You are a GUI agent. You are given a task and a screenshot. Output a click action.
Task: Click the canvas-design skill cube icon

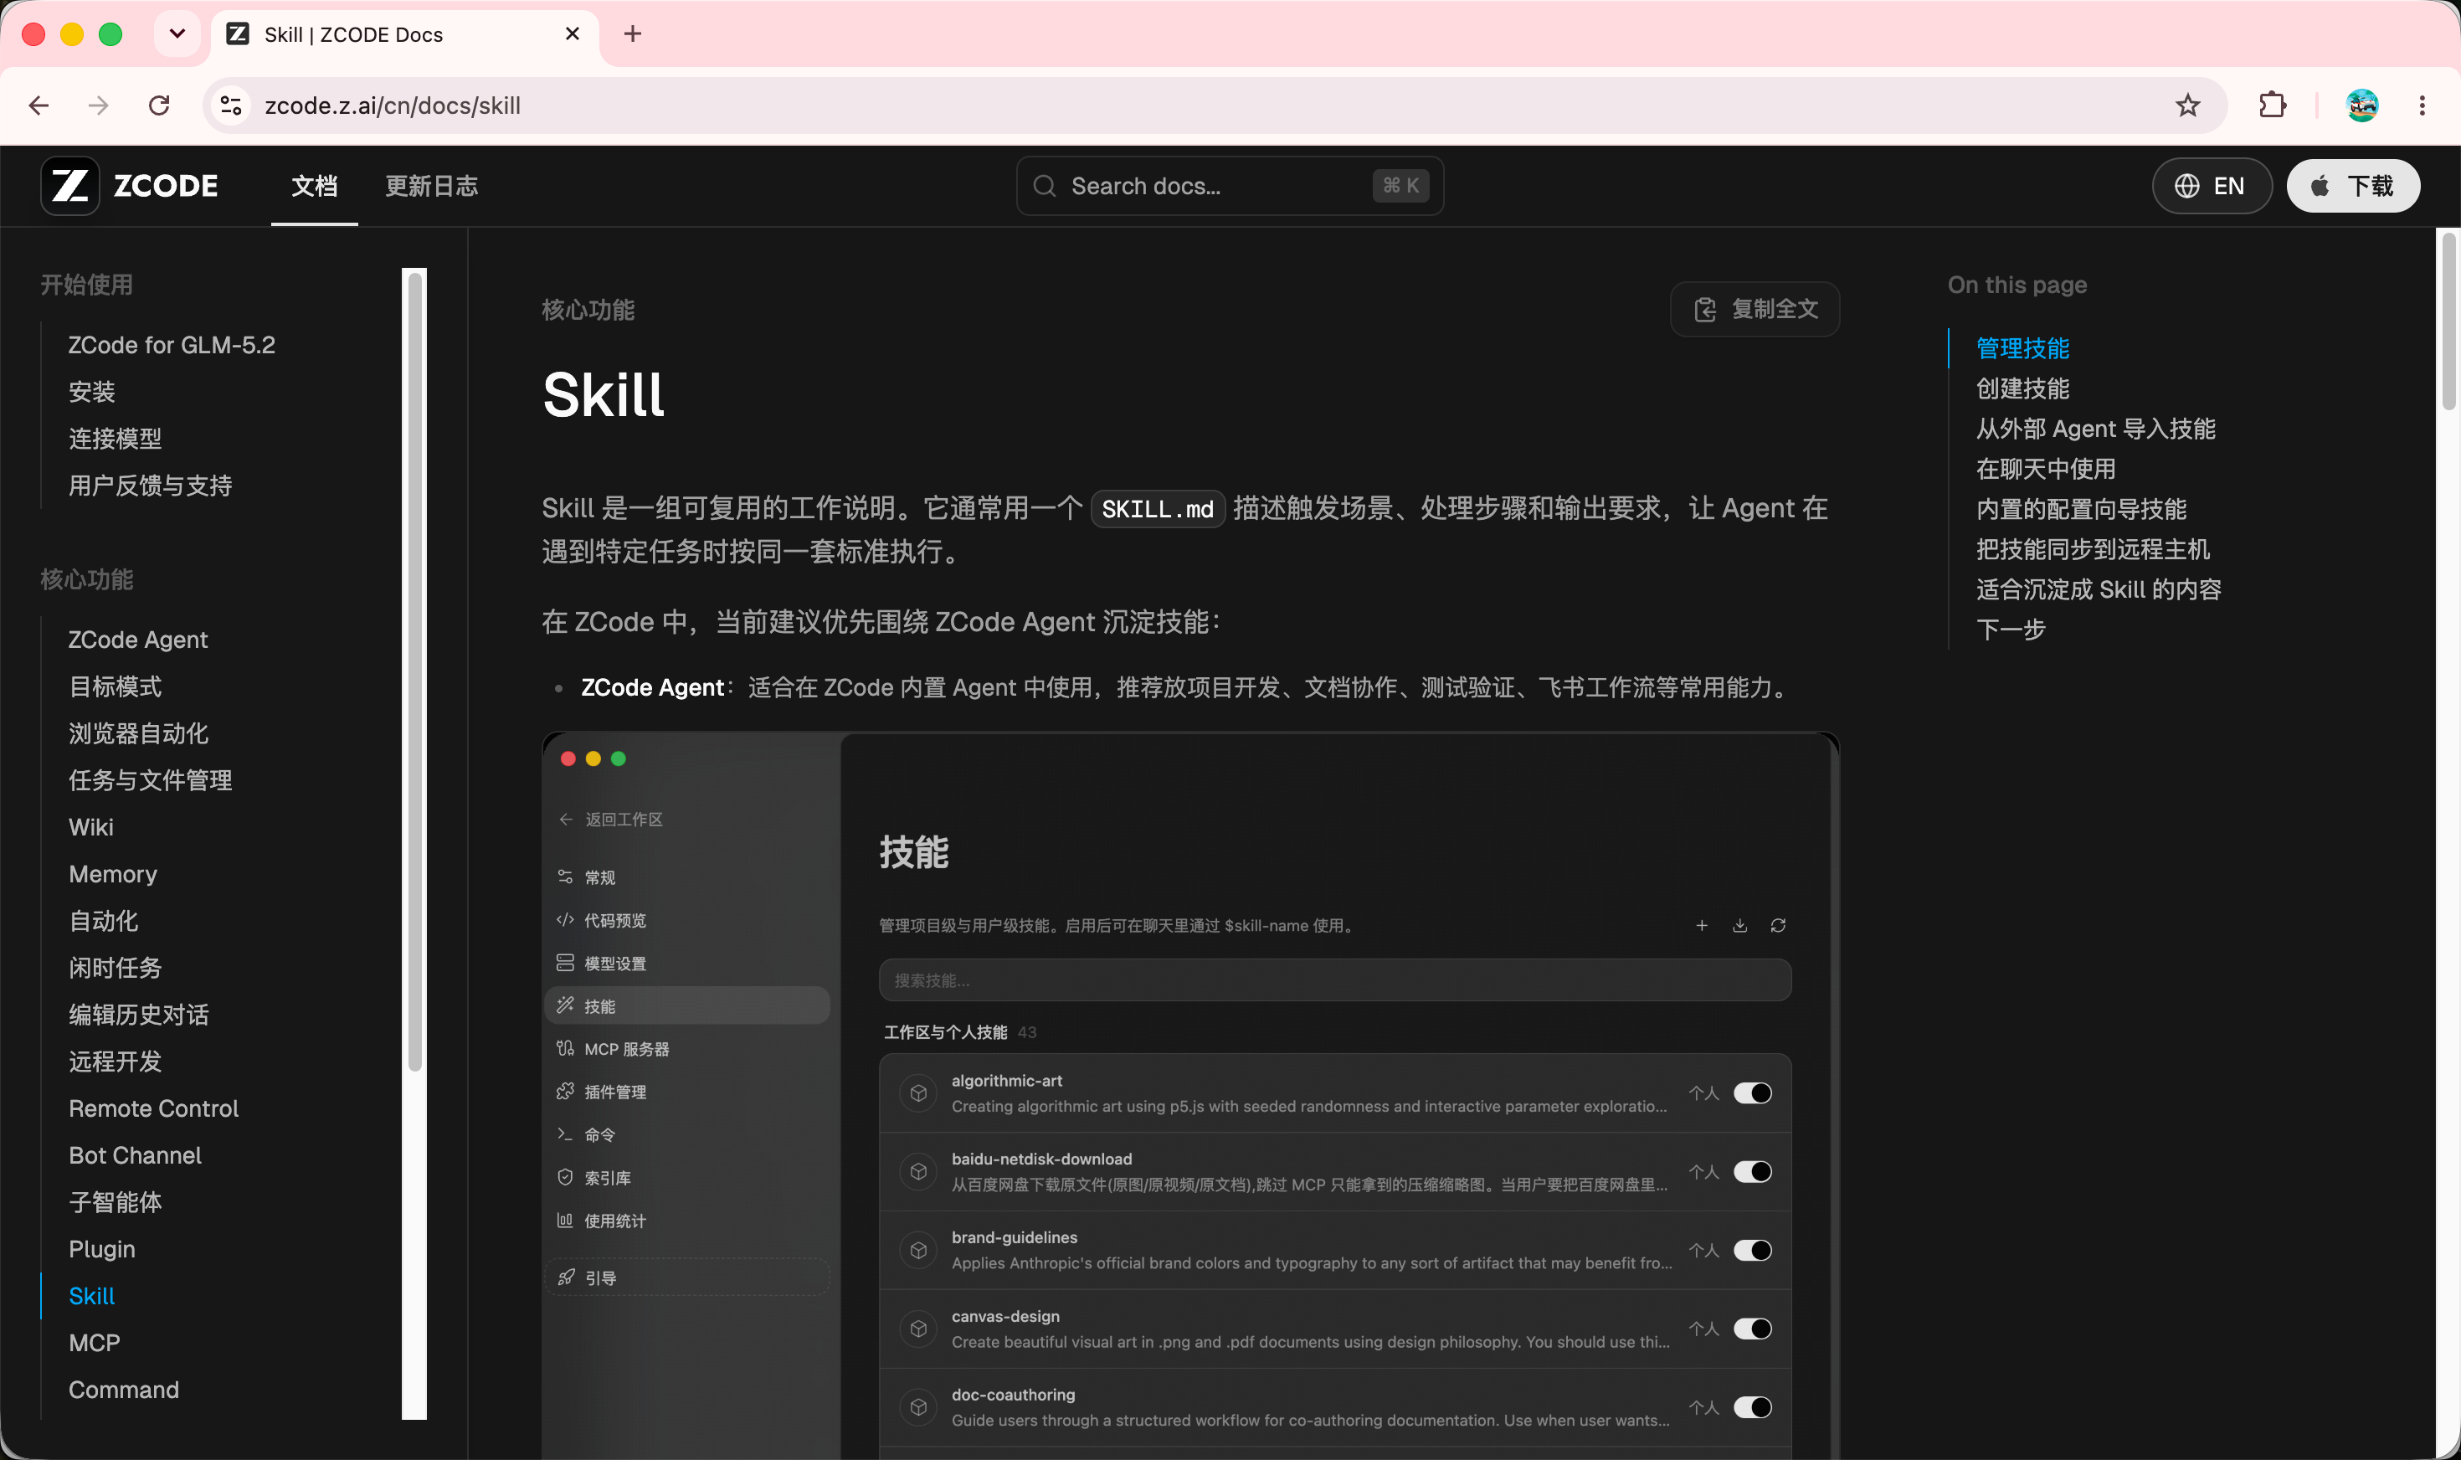(x=919, y=1329)
